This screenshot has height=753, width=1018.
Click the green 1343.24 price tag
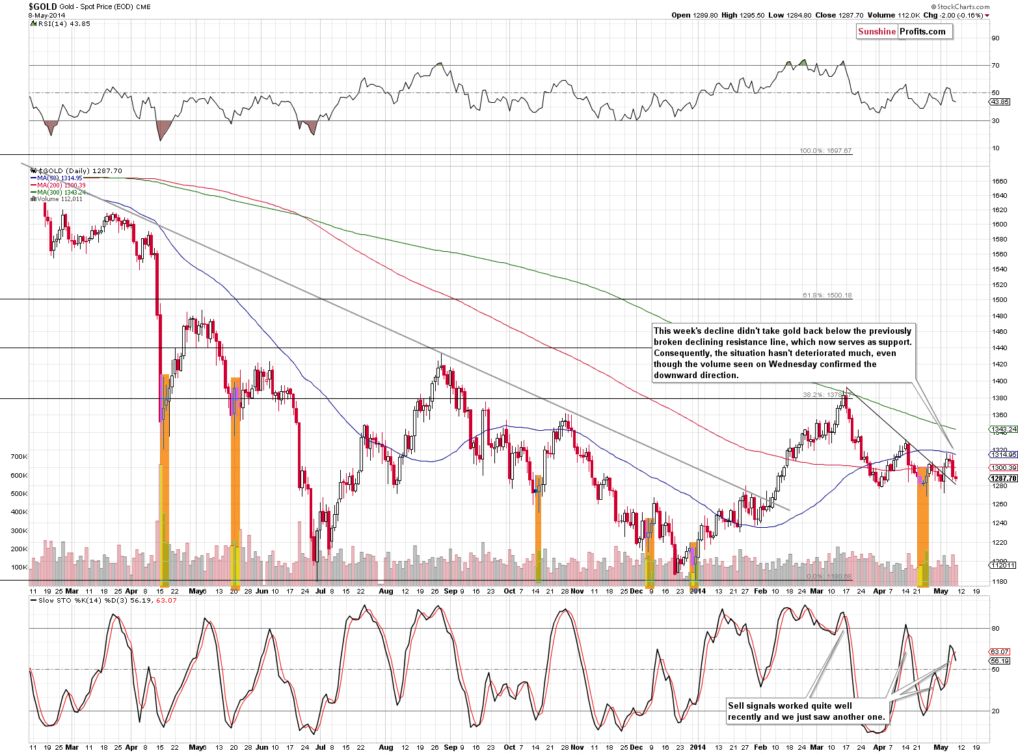(x=1003, y=430)
